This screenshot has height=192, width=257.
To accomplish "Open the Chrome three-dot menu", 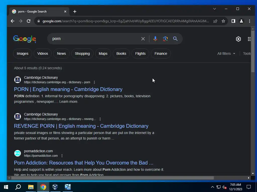I will pyautogui.click(x=249, y=21).
